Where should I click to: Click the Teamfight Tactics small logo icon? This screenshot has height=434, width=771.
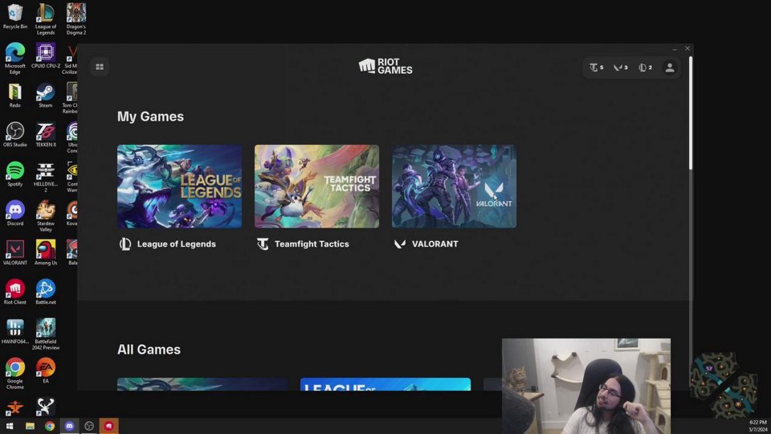coord(263,244)
